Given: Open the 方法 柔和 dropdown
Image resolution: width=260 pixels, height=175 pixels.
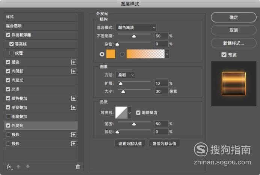Looking at the screenshot, I should 125,75.
